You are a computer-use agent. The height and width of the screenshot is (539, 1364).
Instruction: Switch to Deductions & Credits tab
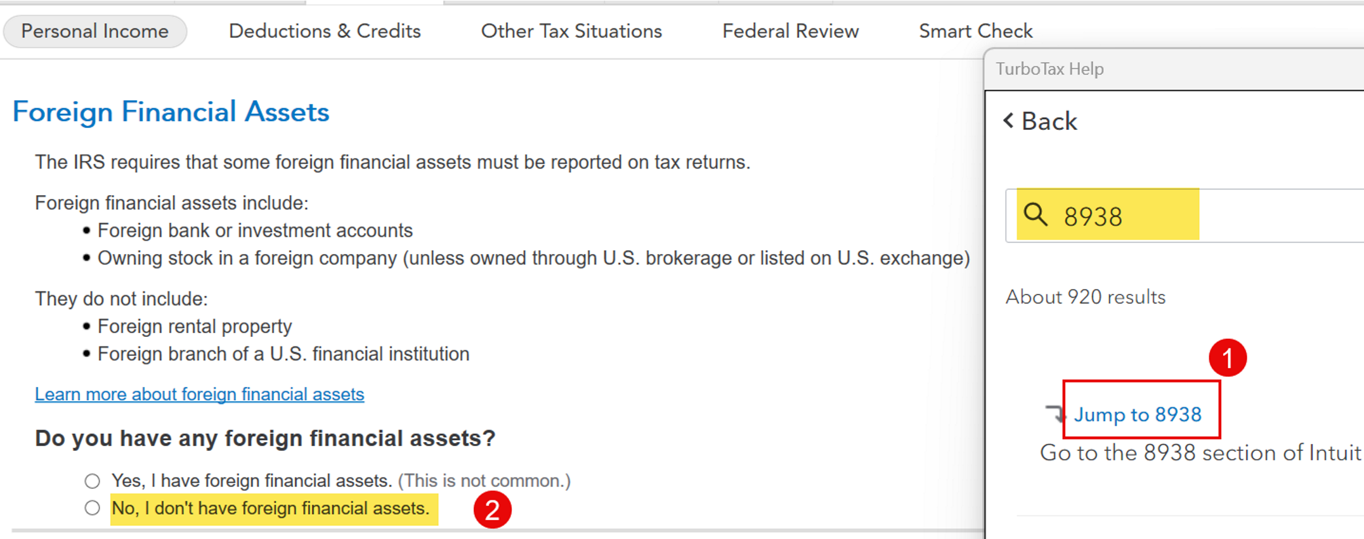pyautogui.click(x=325, y=31)
